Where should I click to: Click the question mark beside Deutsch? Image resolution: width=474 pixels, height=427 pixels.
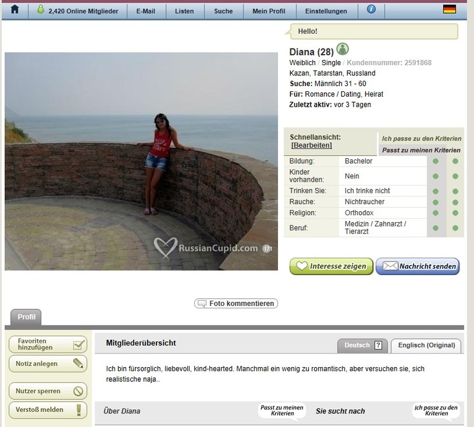[378, 345]
